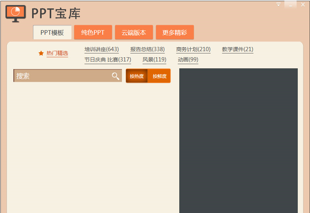Close the PPT宝库 window

click(303, 5)
